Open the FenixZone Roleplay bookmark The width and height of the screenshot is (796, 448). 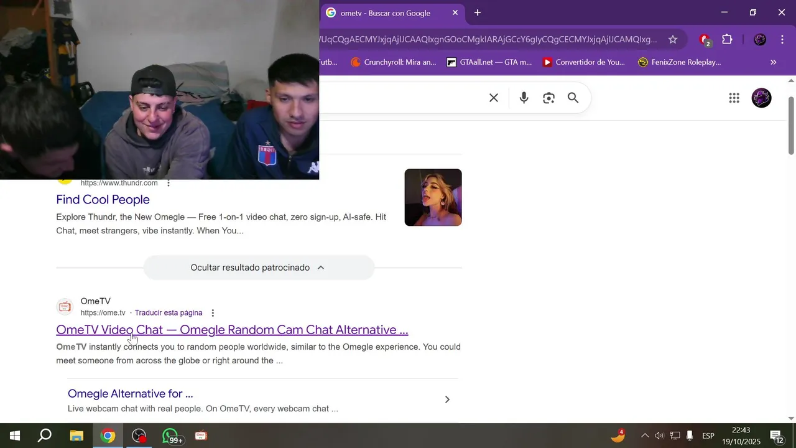click(x=679, y=62)
